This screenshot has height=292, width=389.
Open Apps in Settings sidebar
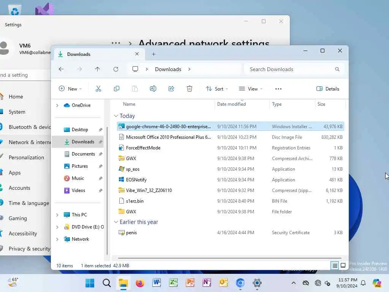pyautogui.click(x=15, y=173)
